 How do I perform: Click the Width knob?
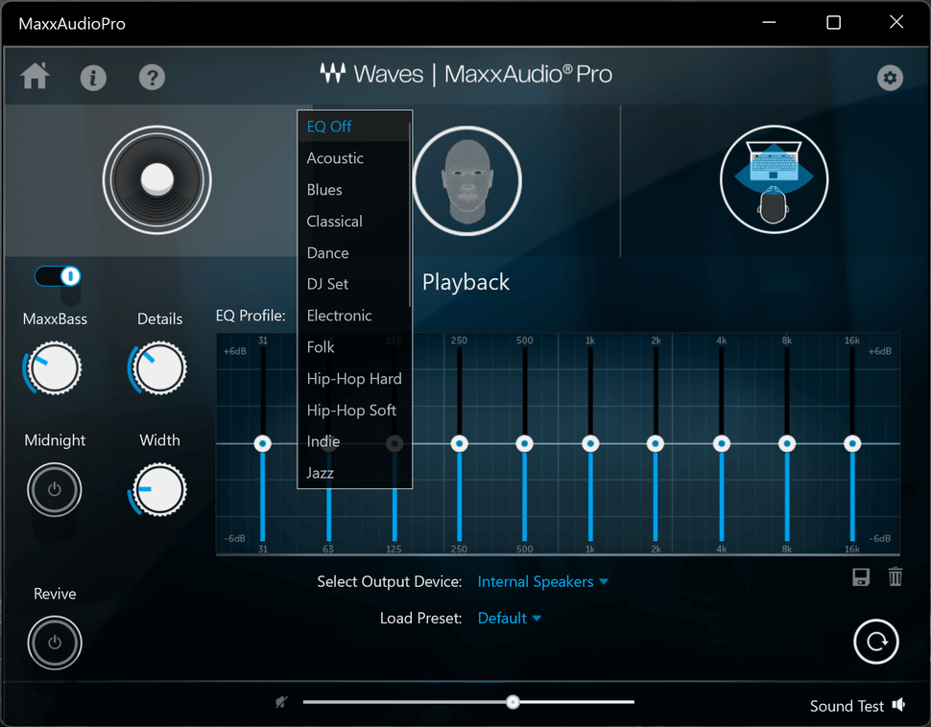coord(159,489)
